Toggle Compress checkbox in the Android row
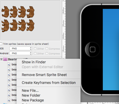The width and height of the screenshot is (119, 104). (x=47, y=53)
